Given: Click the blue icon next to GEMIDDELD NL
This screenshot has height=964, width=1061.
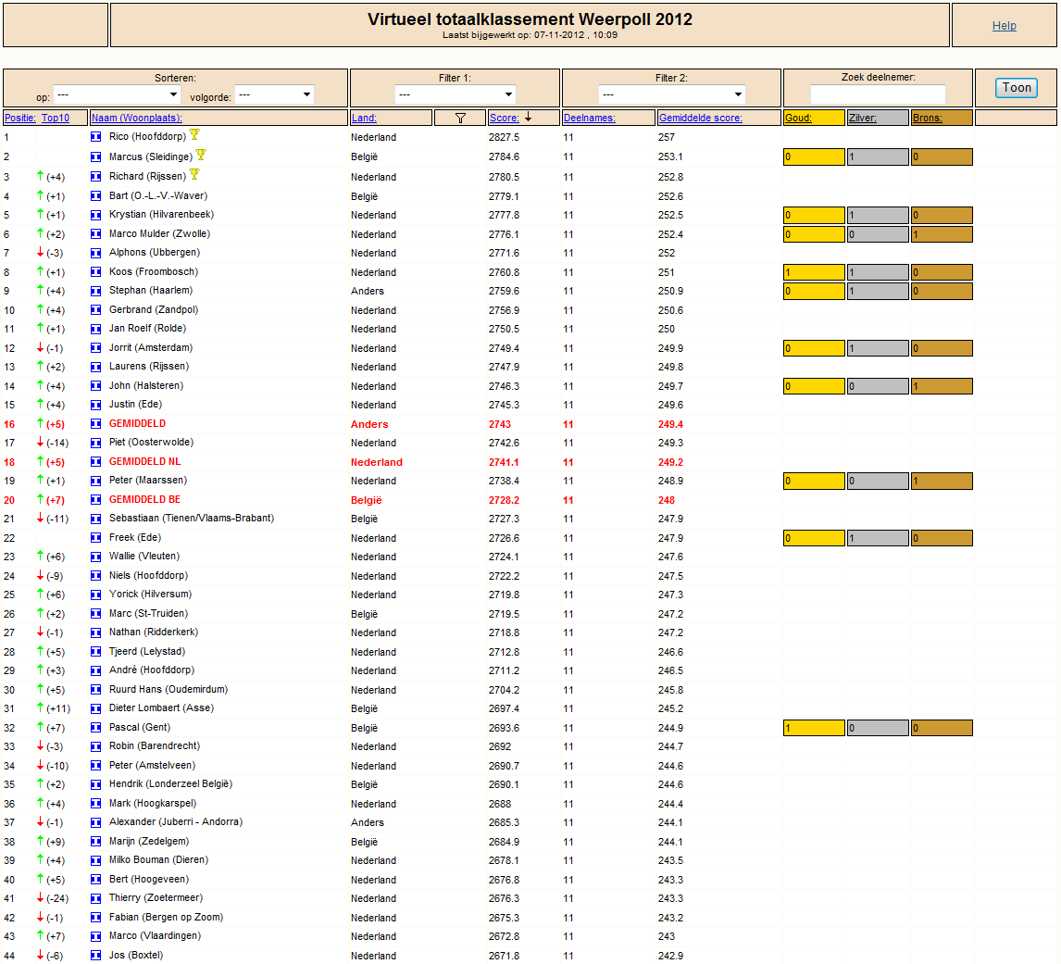Looking at the screenshot, I should coord(96,462).
